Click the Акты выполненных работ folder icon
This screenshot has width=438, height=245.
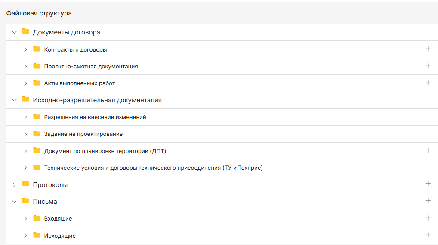tap(37, 83)
